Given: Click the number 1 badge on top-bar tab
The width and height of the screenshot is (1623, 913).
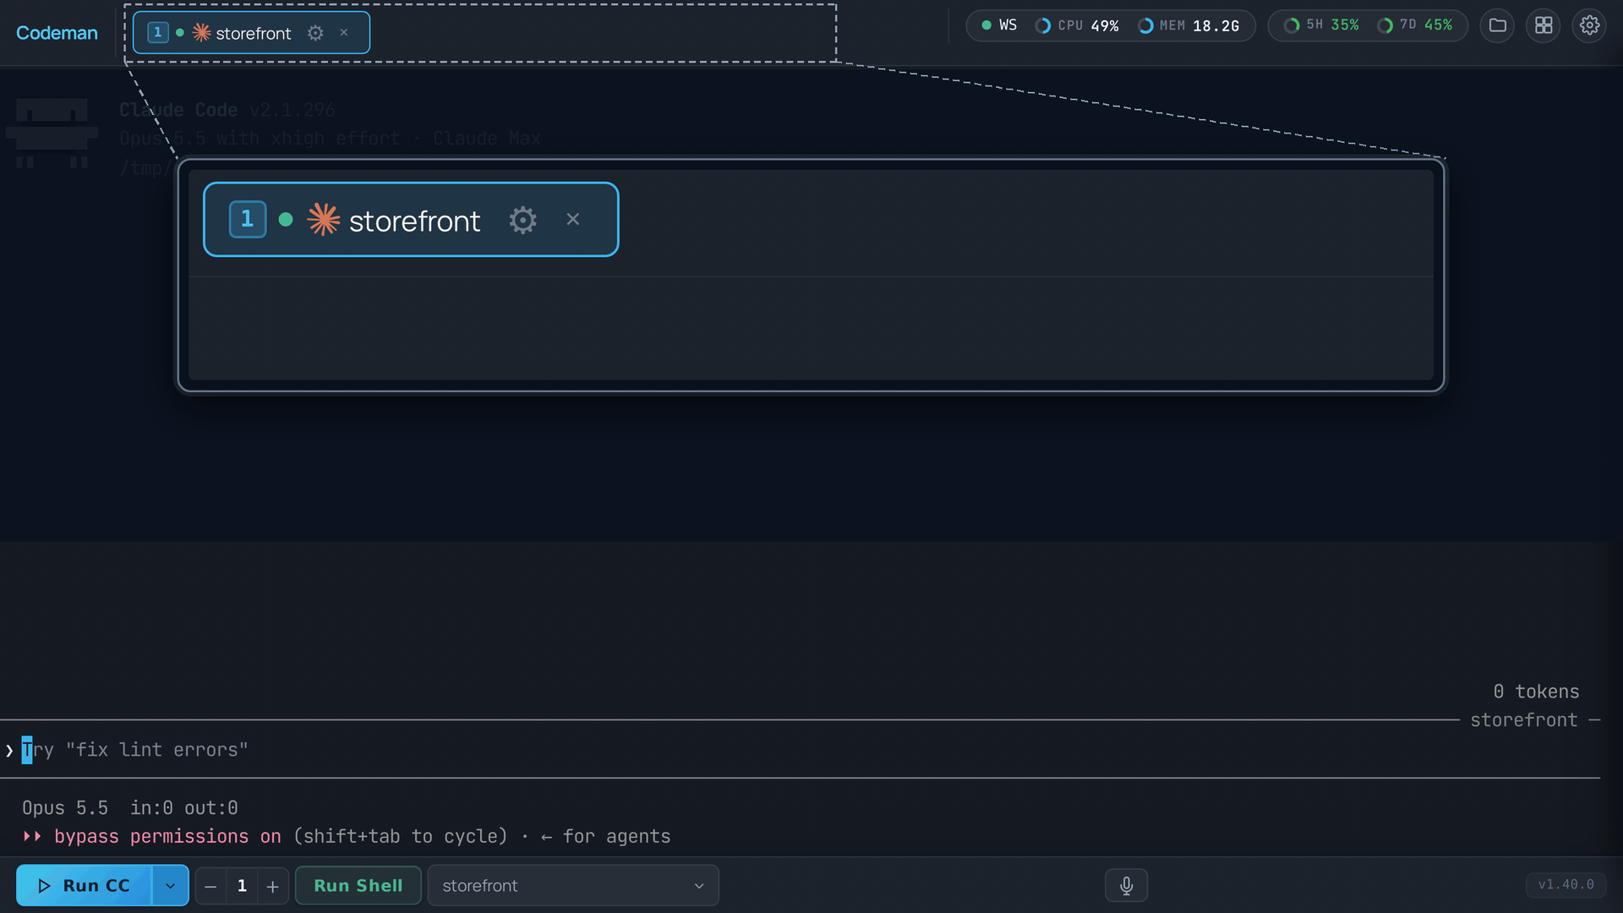Looking at the screenshot, I should click(x=158, y=33).
